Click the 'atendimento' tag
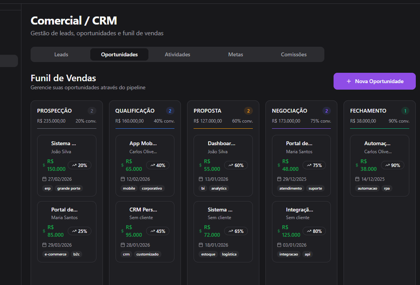420x285 pixels. pos(291,188)
